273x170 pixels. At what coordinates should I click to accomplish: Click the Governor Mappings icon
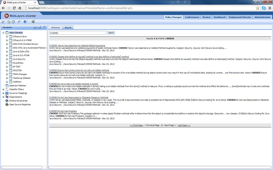tap(7, 93)
